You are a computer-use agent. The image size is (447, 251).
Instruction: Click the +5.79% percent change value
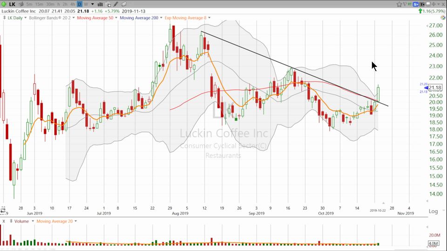coord(112,11)
